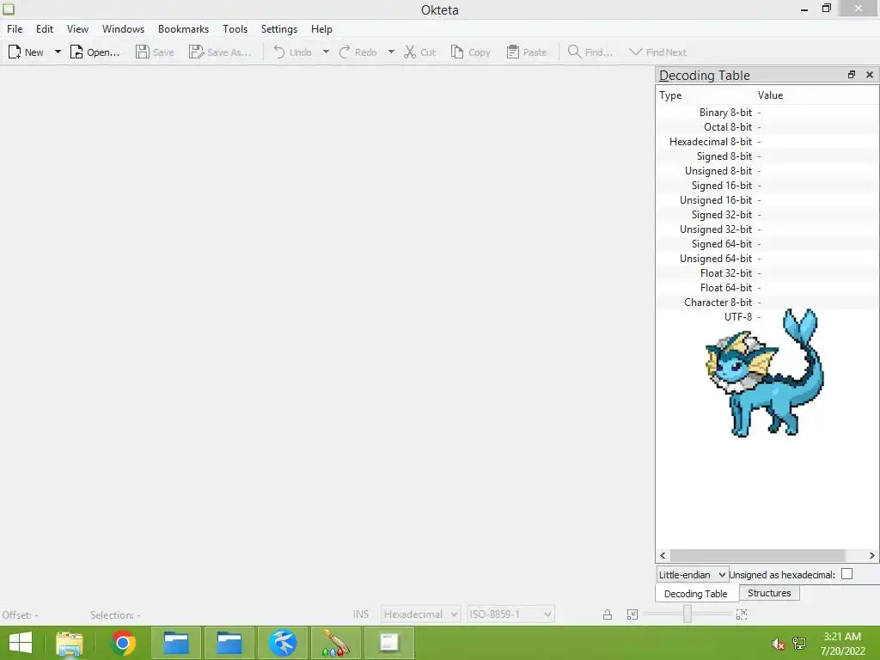Click the zoom-out fit icon in status bar
The image size is (880, 660).
pos(632,614)
